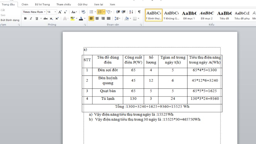
Task: Open the font size dropdown
Action: (x=55, y=12)
